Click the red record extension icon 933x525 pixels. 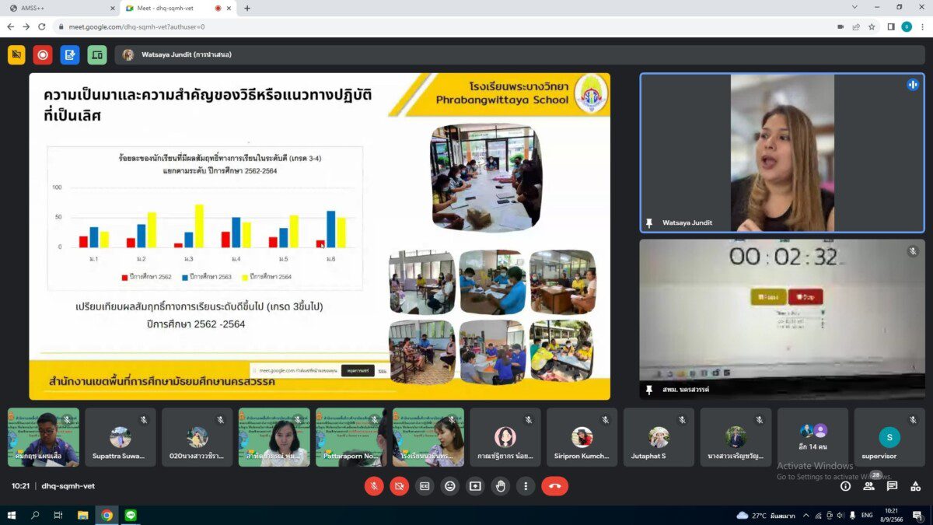(43, 54)
